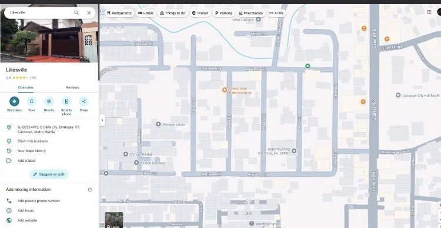441x228 pixels.
Task: Click Claim this business
Action: (x=32, y=141)
